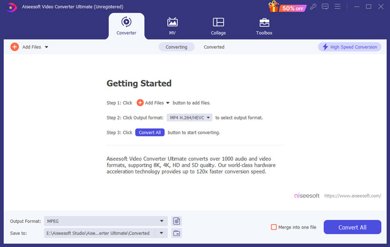Open the Toolbox tab
Image resolution: width=390 pixels, height=247 pixels.
click(x=264, y=26)
